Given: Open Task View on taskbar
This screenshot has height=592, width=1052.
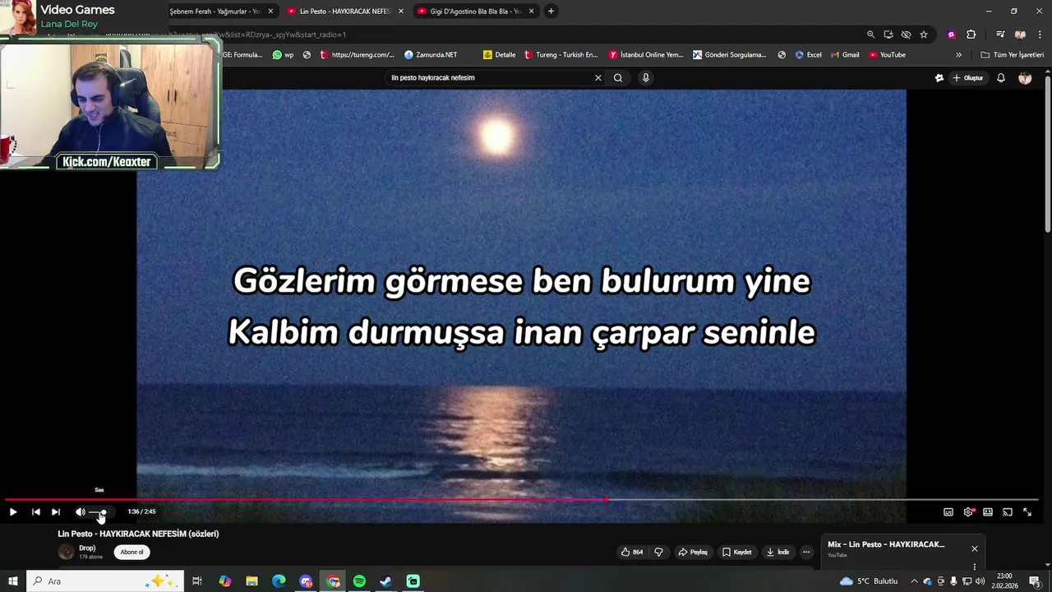Looking at the screenshot, I should click(197, 581).
